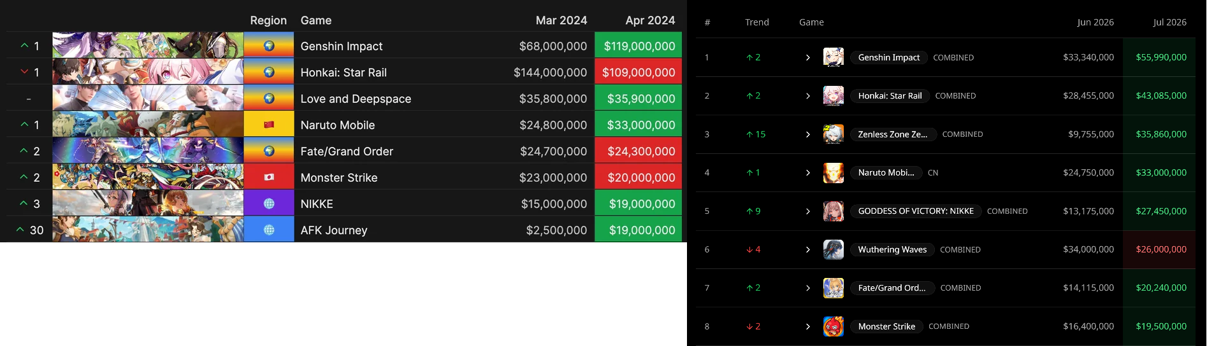Click the Genshin Impact banner artwork
The height and width of the screenshot is (346, 1207).
148,46
